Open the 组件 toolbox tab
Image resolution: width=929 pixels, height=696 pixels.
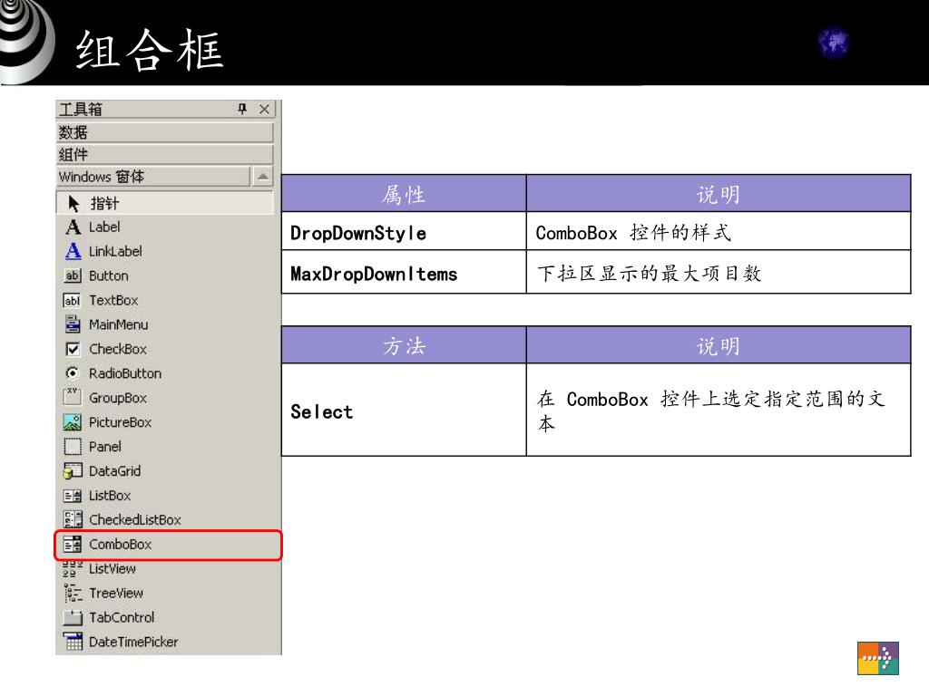(165, 154)
